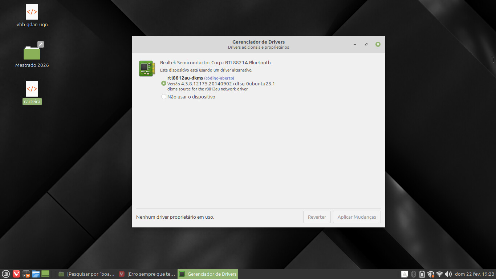Click the volume speaker tray icon

(448, 274)
